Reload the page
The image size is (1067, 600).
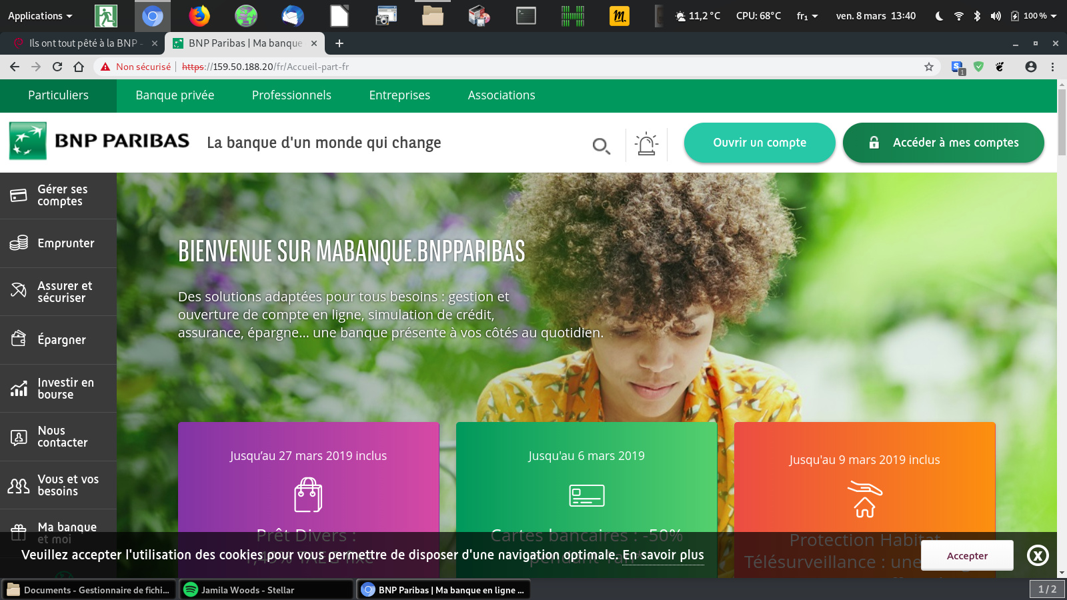tap(57, 67)
